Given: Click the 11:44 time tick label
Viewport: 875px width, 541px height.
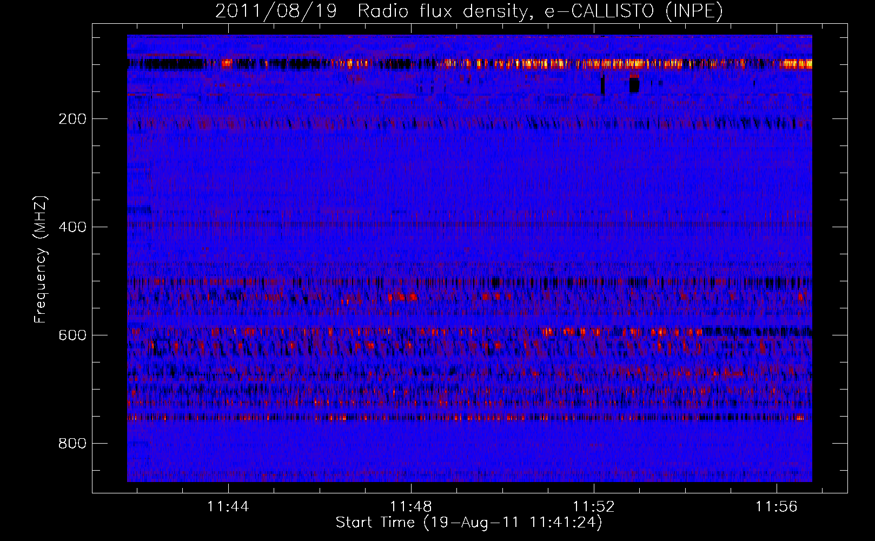Looking at the screenshot, I should [x=228, y=507].
